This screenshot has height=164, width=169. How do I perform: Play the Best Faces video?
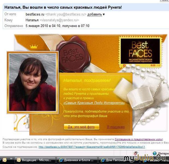tap(124, 65)
